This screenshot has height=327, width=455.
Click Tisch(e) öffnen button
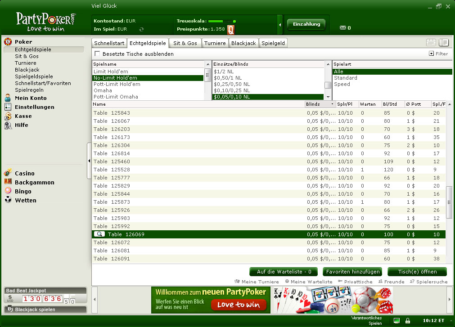pyautogui.click(x=417, y=272)
